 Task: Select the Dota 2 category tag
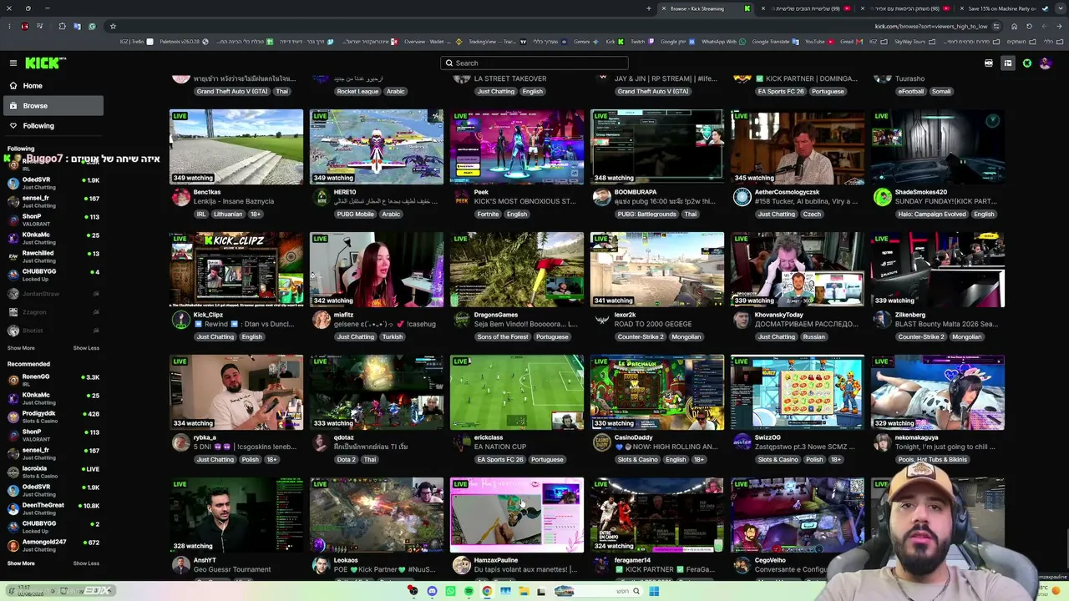click(x=346, y=460)
